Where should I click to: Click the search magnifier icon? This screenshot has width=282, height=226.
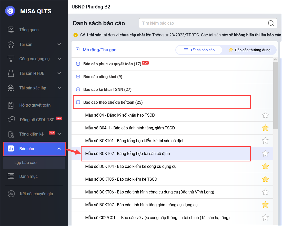pyautogui.click(x=271, y=23)
